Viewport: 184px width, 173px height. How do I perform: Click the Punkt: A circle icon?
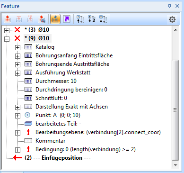(27, 115)
